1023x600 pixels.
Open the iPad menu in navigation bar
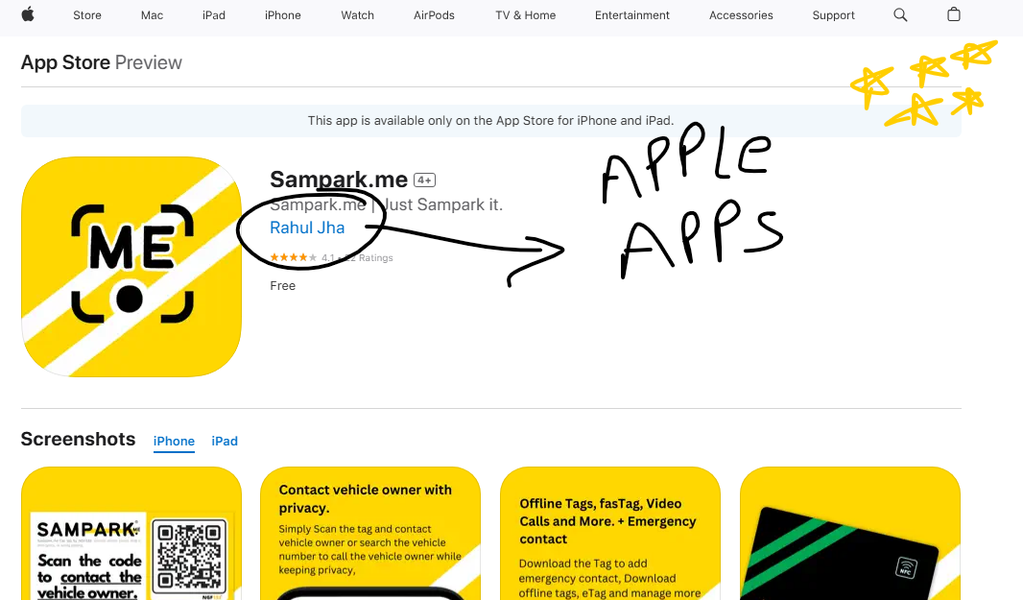pos(214,15)
